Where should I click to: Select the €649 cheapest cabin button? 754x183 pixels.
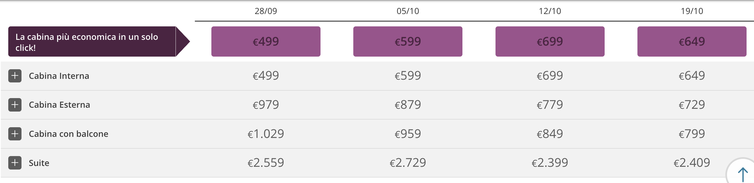(692, 41)
